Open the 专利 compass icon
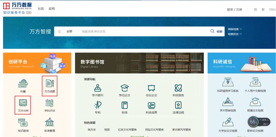This screenshot has height=137, width=276. 98,105
